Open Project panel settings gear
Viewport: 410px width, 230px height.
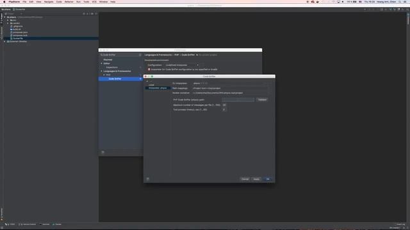pos(92,13)
